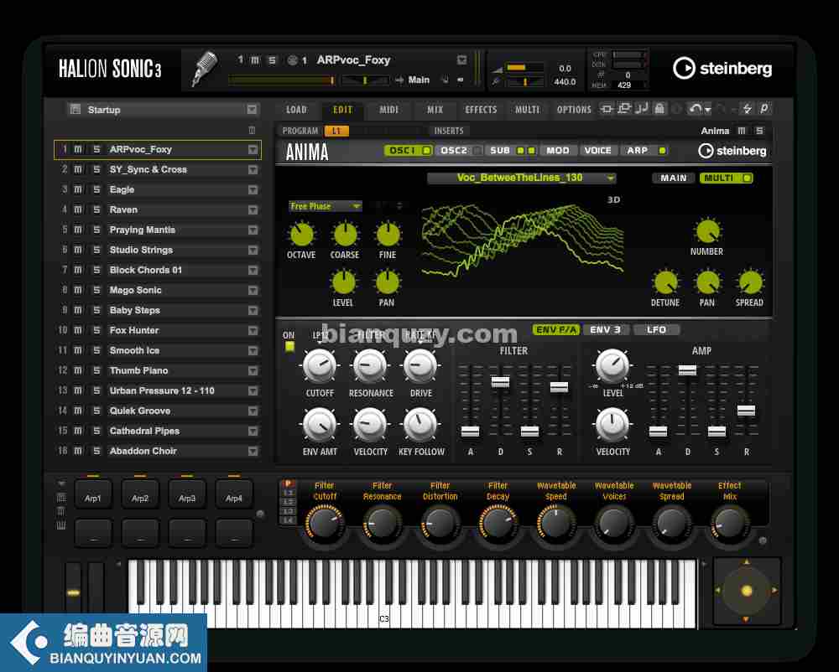Click the tuning fork icon by 440.0
This screenshot has width=839, height=672.
pyautogui.click(x=496, y=82)
